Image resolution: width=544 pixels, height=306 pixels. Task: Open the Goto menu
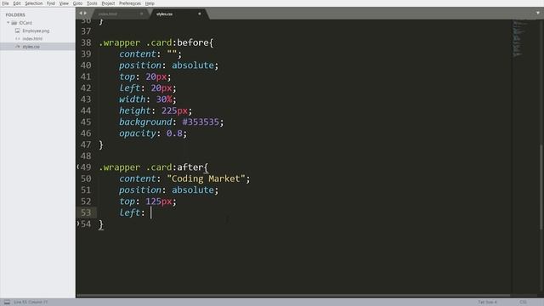[x=77, y=3]
